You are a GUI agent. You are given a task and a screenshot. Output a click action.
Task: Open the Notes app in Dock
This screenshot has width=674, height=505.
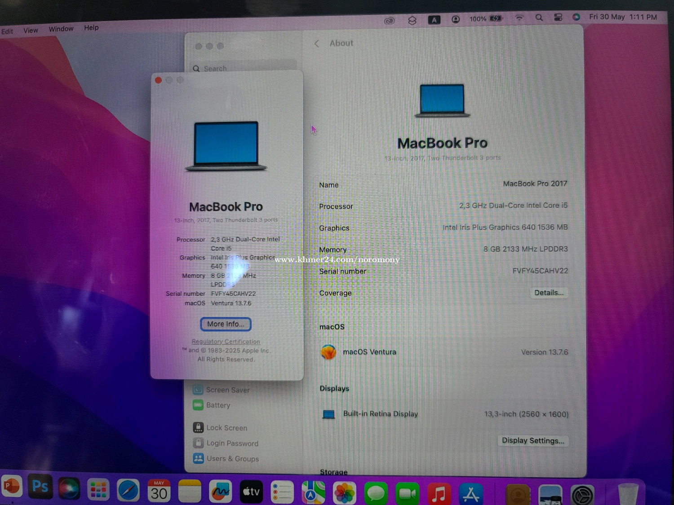pos(190,491)
